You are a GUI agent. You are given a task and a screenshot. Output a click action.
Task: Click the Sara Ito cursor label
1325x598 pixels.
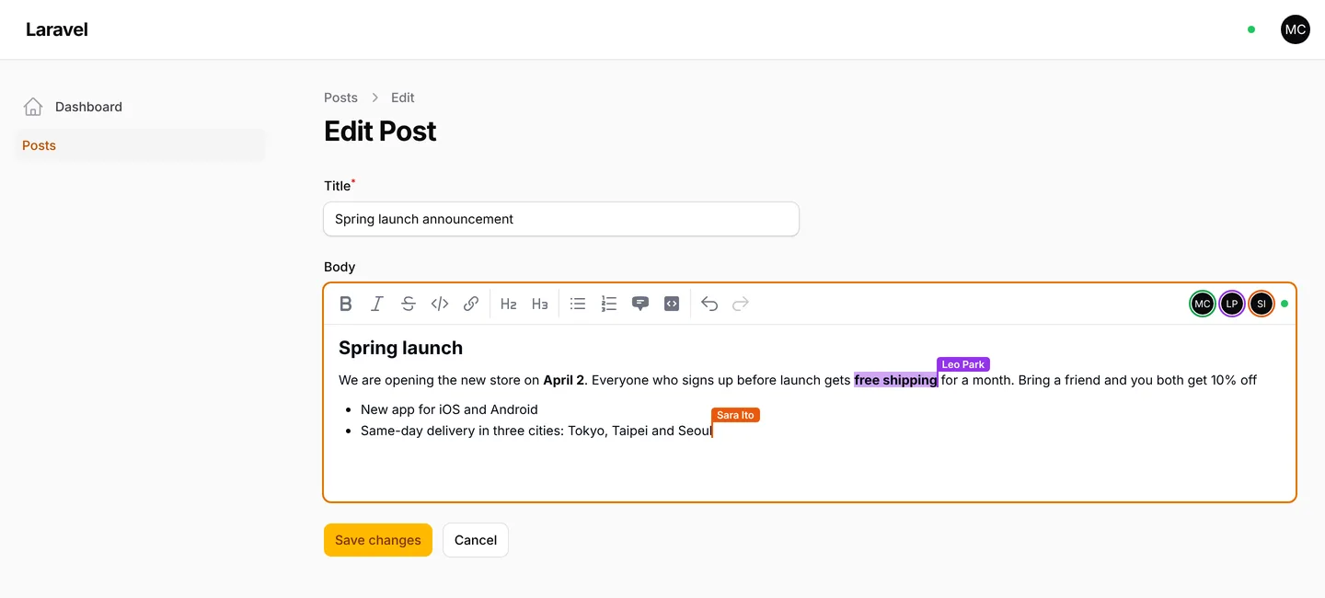[735, 415]
